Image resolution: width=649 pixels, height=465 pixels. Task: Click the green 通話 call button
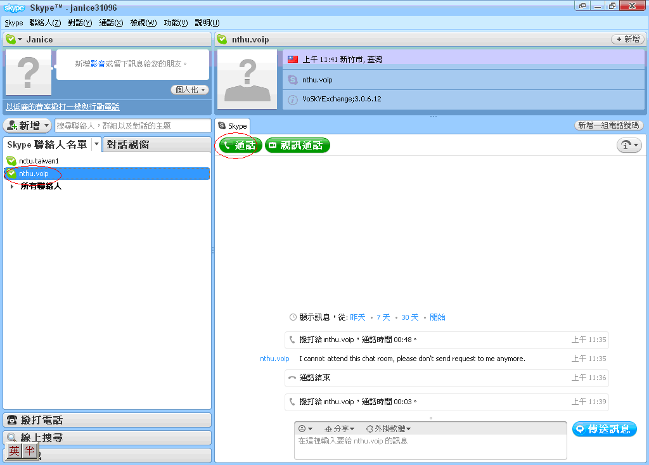[240, 145]
